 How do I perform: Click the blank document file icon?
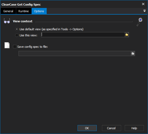pos(7,45)
